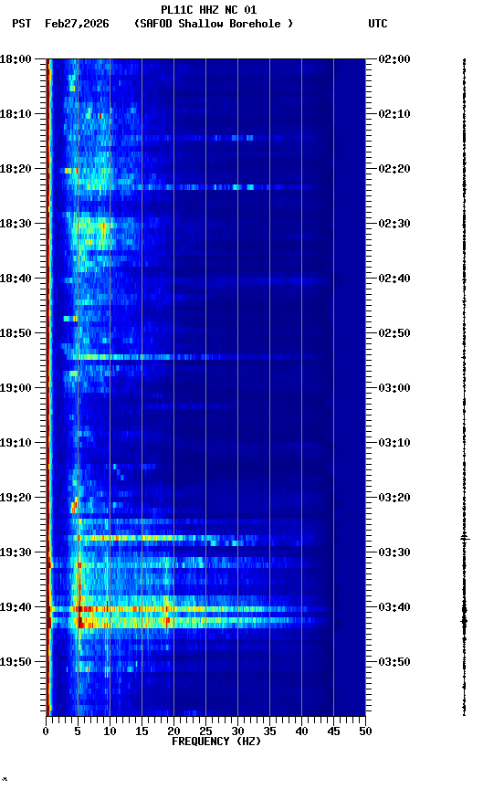This screenshot has height=789, width=504.
Task: Click the 18:40 PST time label
Action: (16, 279)
